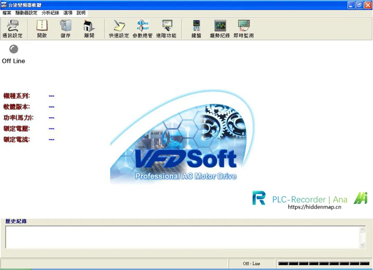This screenshot has width=373, height=270.
Task: Close the 台達變頻器軟體 window
Action: (368, 5)
